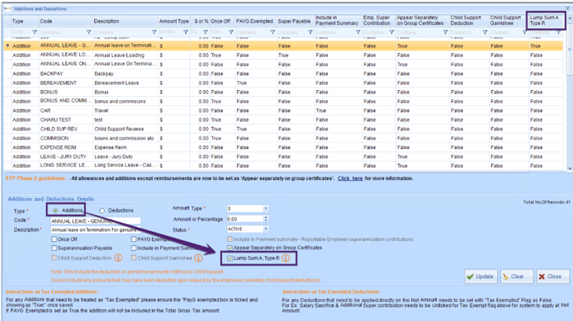Open filter icon for Emp. Super Contribution
This screenshot has height=321, width=573.
392,33
